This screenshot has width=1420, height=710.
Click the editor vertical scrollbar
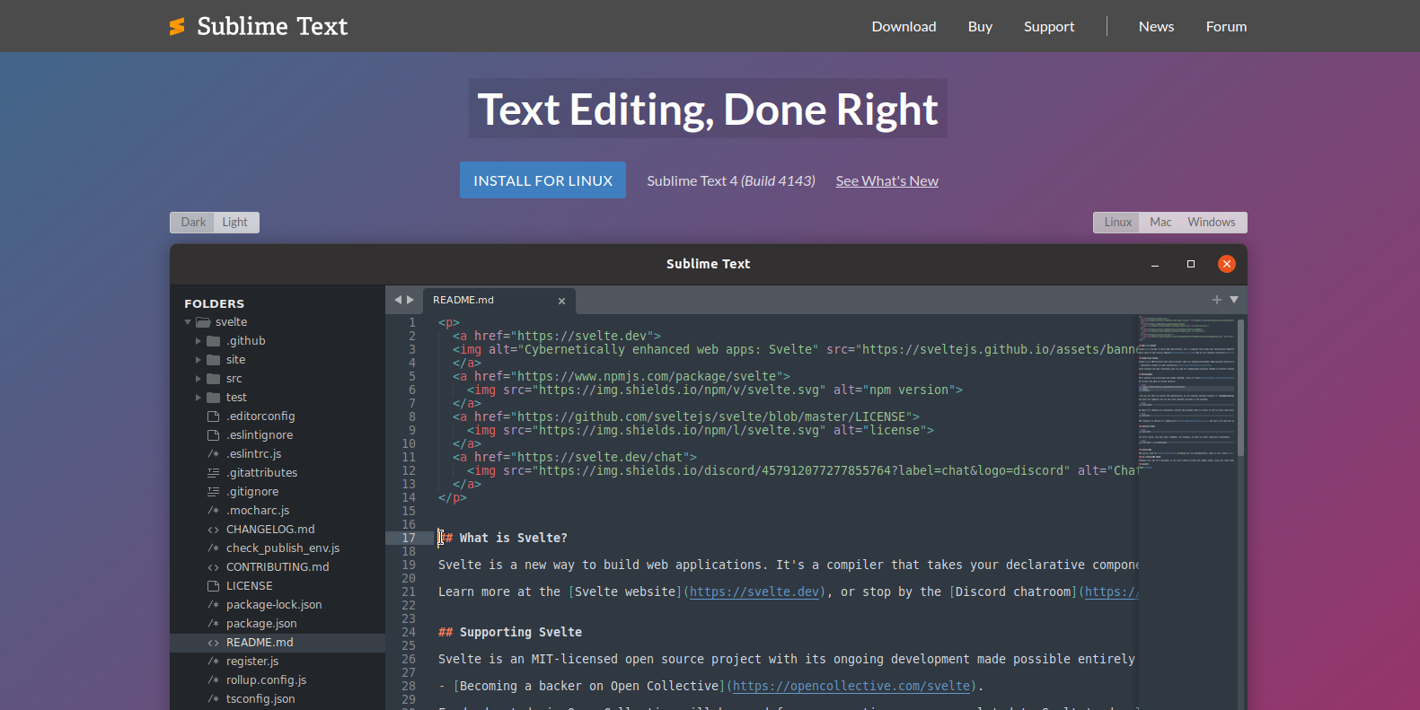[x=1240, y=388]
